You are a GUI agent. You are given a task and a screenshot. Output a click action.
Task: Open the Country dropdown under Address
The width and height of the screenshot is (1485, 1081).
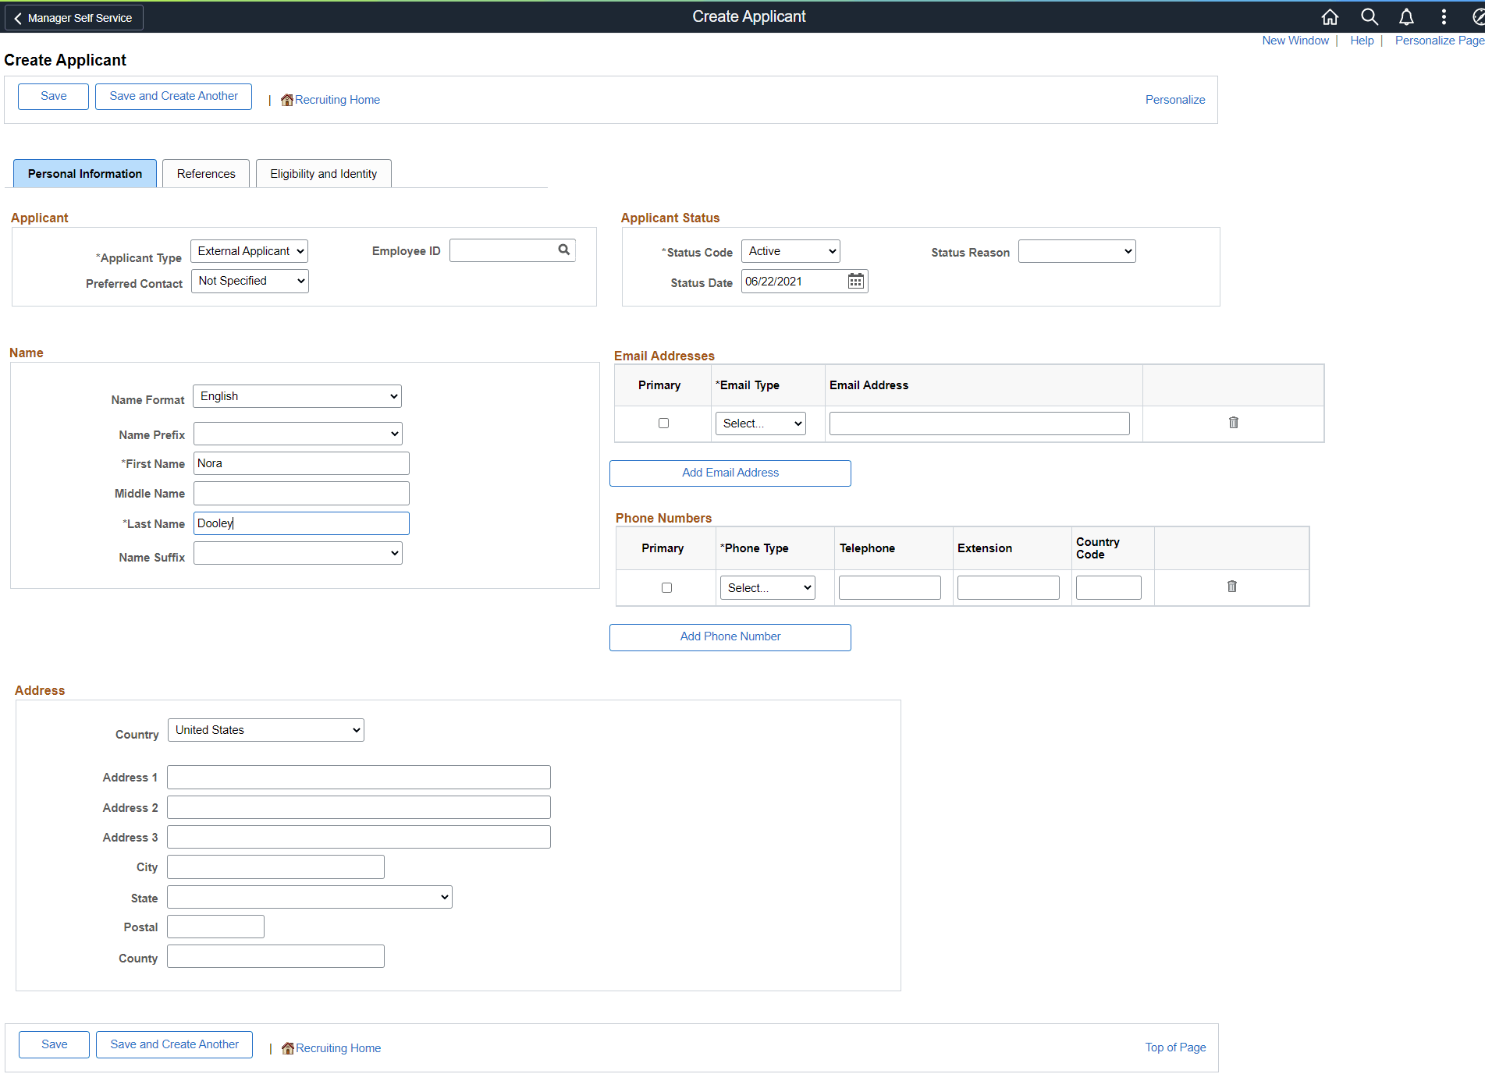265,729
